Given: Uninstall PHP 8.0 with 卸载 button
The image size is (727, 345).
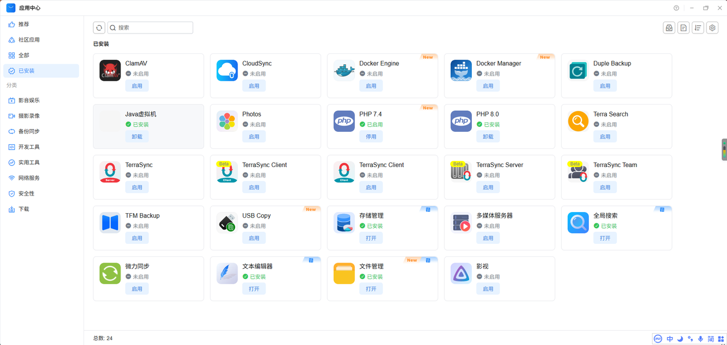Looking at the screenshot, I should pyautogui.click(x=488, y=136).
